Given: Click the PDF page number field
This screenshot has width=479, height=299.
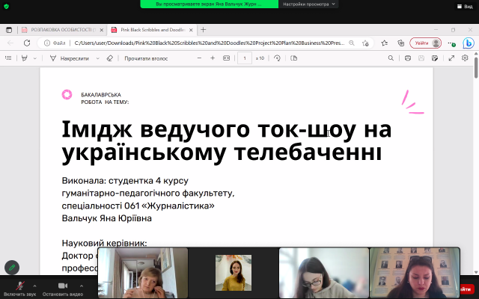Looking at the screenshot, I should tap(244, 58).
